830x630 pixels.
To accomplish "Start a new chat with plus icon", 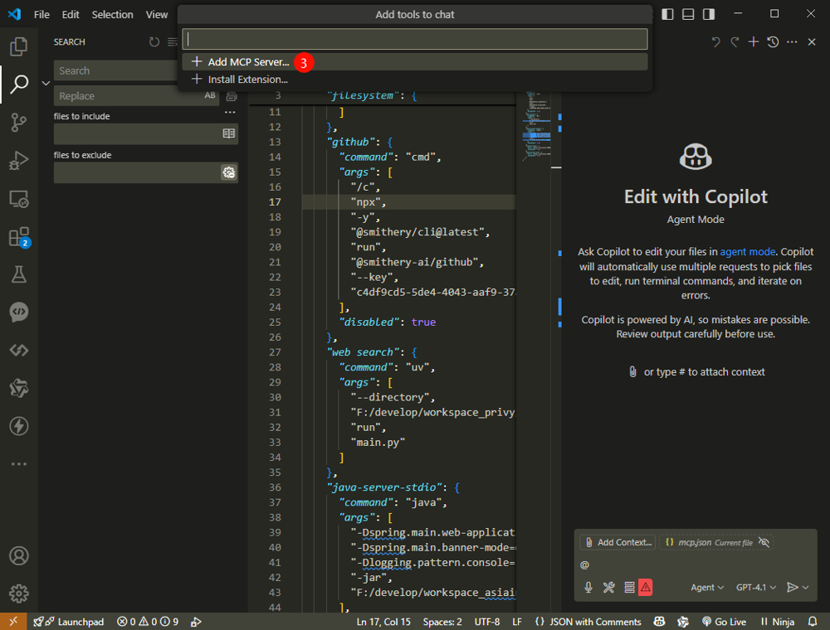I will click(754, 41).
